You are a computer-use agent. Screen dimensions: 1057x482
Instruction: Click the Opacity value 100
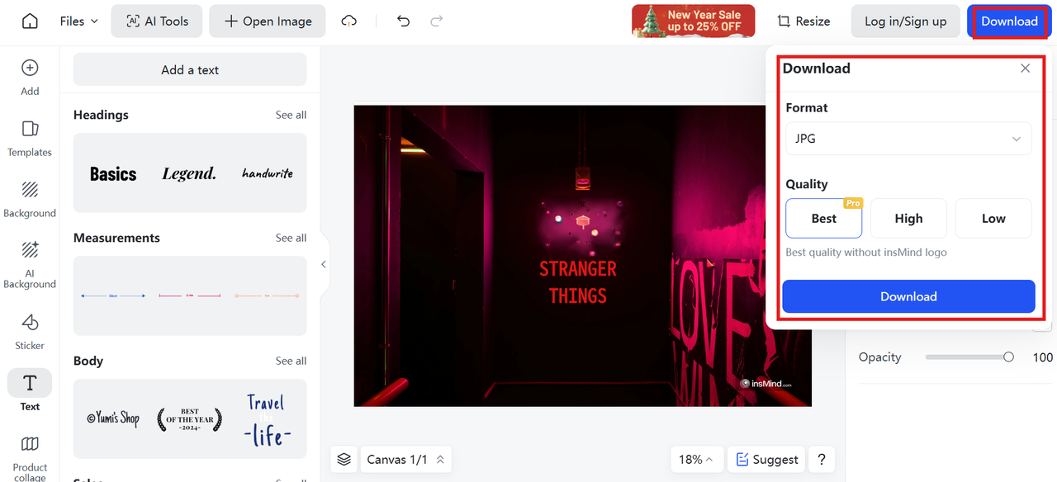1043,357
